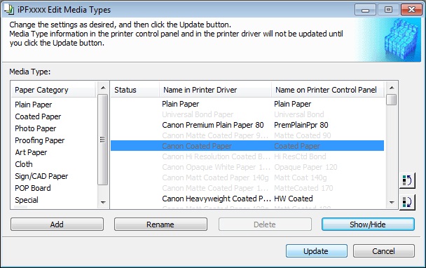Image resolution: width=426 pixels, height=268 pixels.
Task: Minimize the Edit Media Types window
Action: (366, 10)
